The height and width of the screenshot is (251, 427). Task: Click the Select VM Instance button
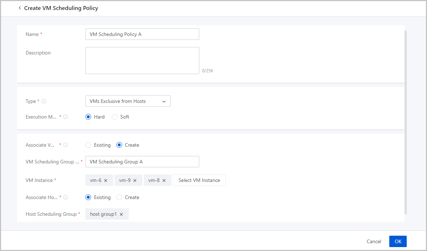(x=199, y=180)
